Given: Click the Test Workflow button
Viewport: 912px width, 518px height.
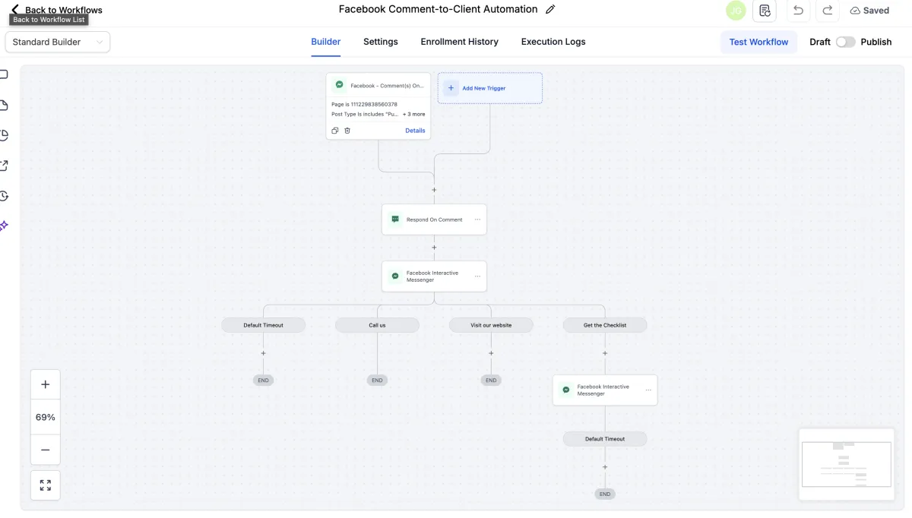Looking at the screenshot, I should coord(758,42).
